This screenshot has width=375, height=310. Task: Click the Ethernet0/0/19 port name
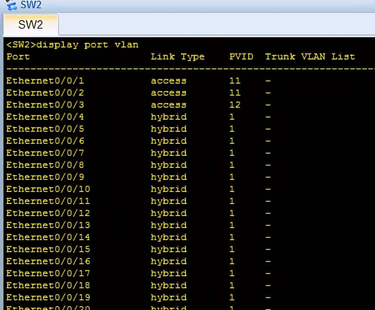click(48, 298)
